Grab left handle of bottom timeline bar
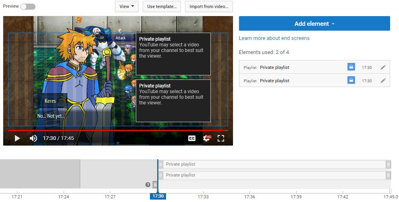Image resolution: width=399 pixels, height=202 pixels. point(161,175)
